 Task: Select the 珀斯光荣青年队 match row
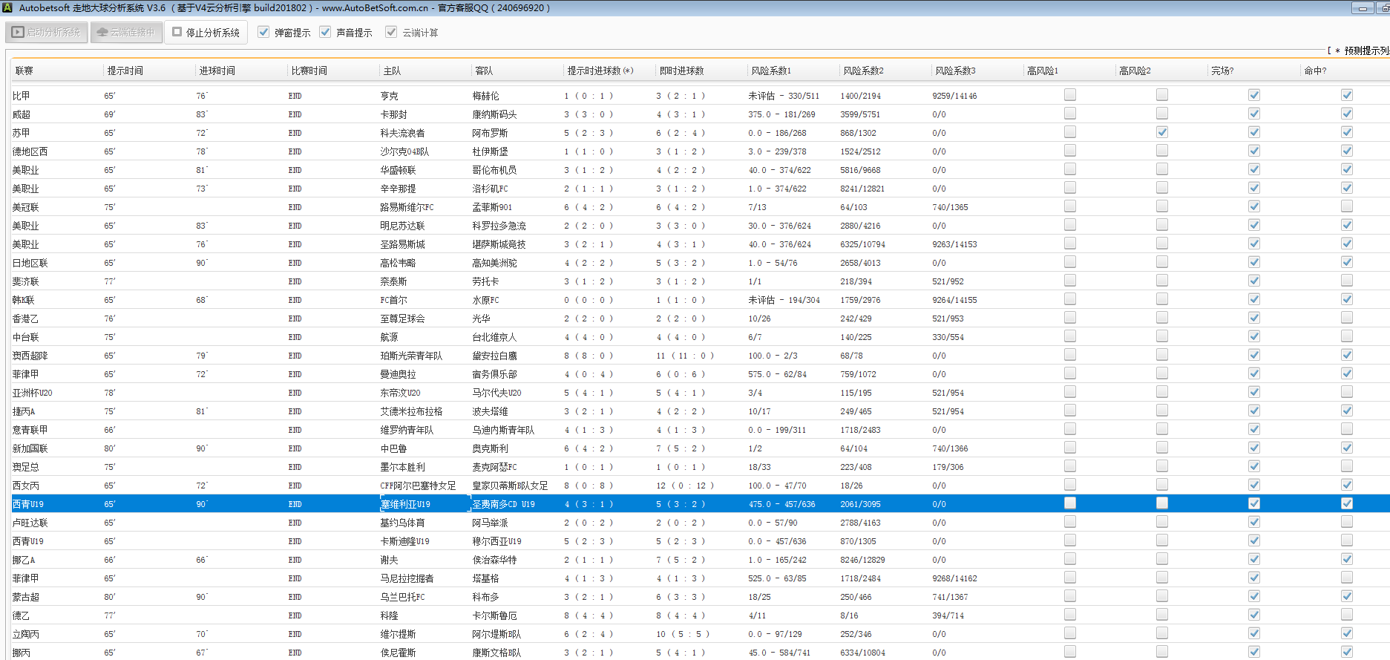point(411,356)
